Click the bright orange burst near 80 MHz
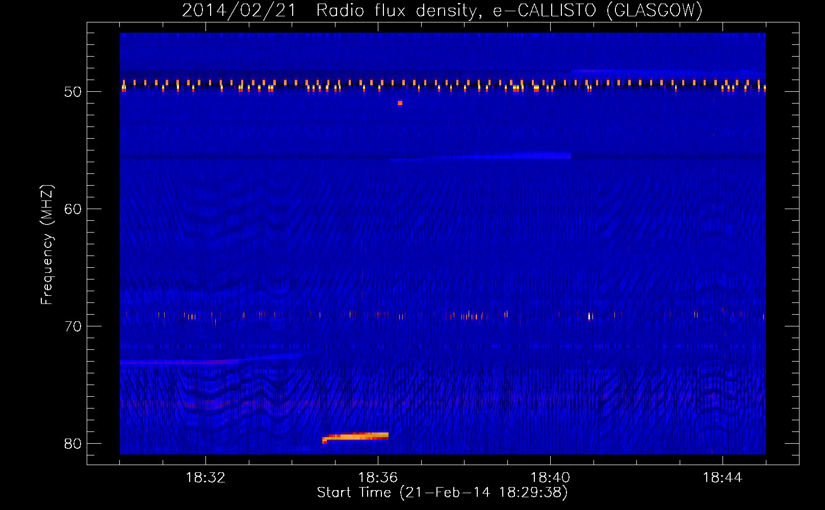825x510 pixels. [355, 437]
